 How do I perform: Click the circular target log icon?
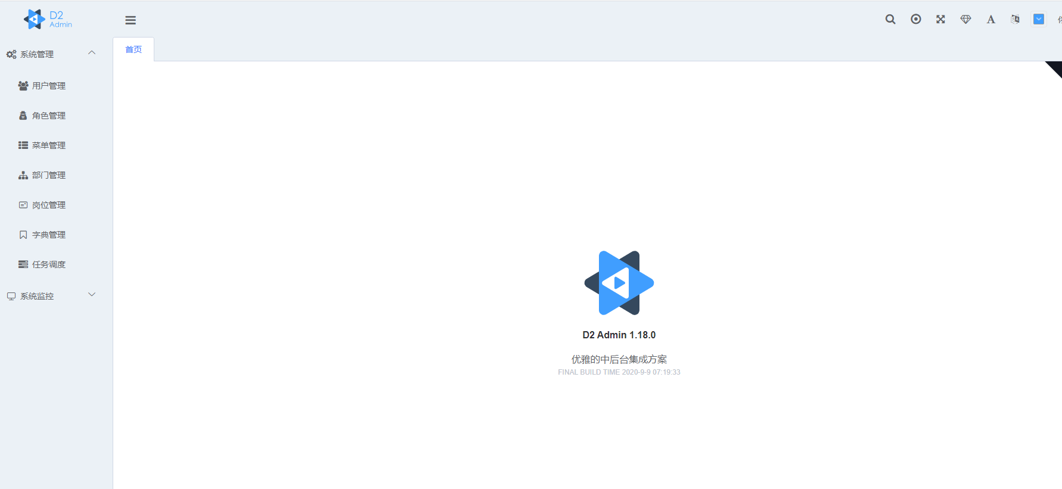click(916, 19)
